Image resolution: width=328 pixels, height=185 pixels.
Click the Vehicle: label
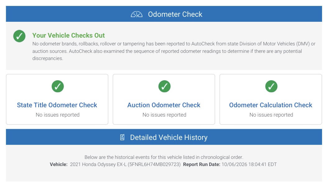58,164
